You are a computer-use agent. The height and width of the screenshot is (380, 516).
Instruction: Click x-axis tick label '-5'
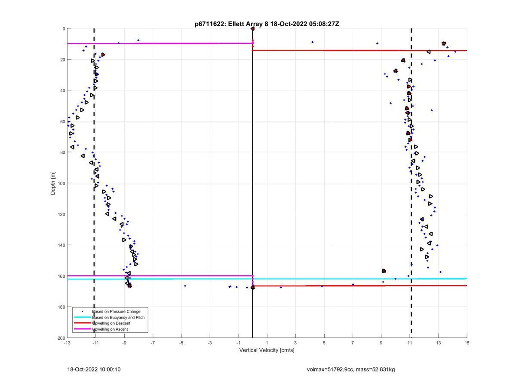[181, 343]
